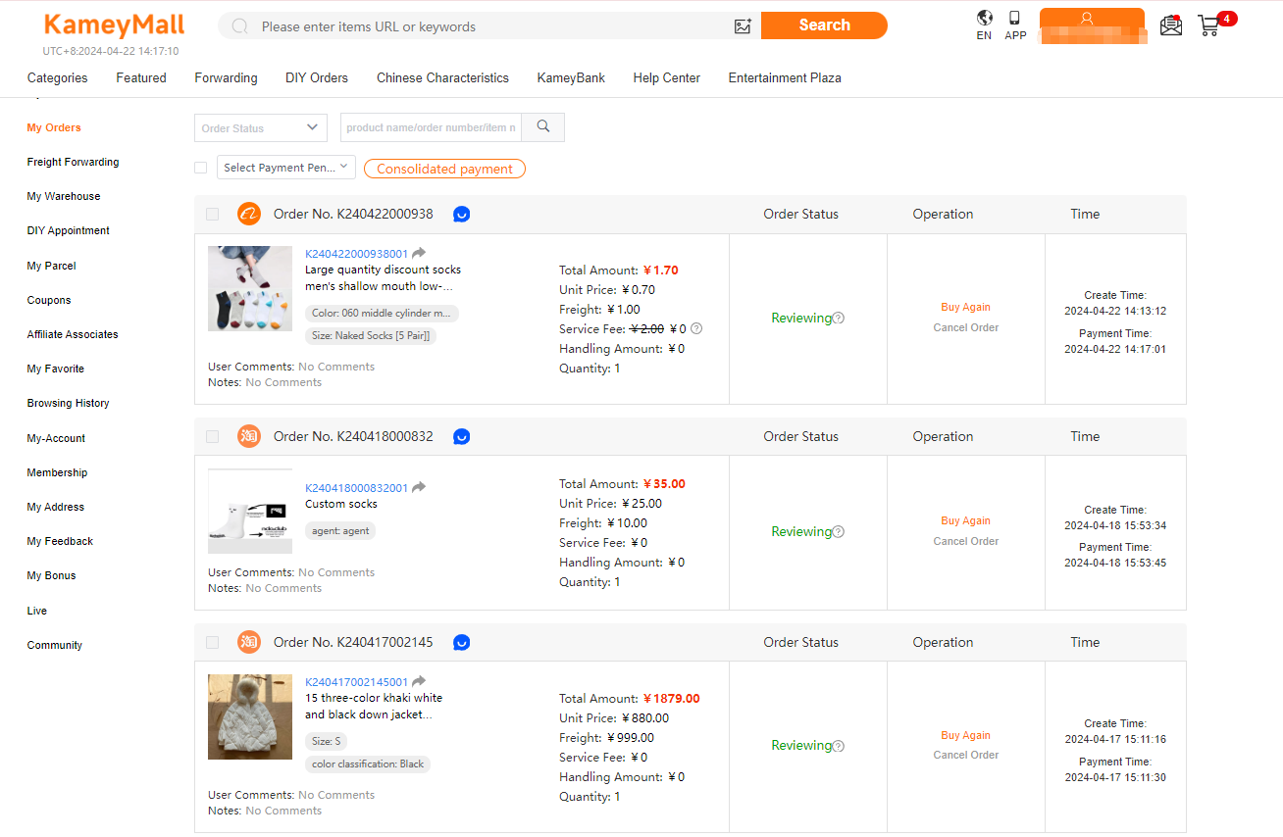Click Buy Again for Custom socks order

tap(966, 520)
